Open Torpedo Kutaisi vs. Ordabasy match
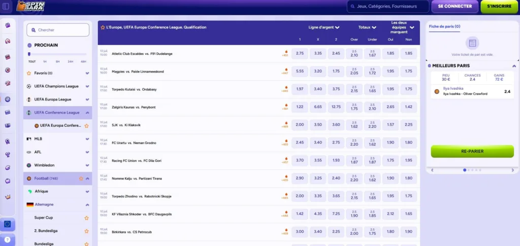 pyautogui.click(x=134, y=89)
